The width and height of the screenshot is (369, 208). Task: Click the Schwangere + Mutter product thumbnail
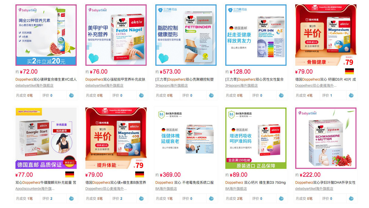pos(326,138)
